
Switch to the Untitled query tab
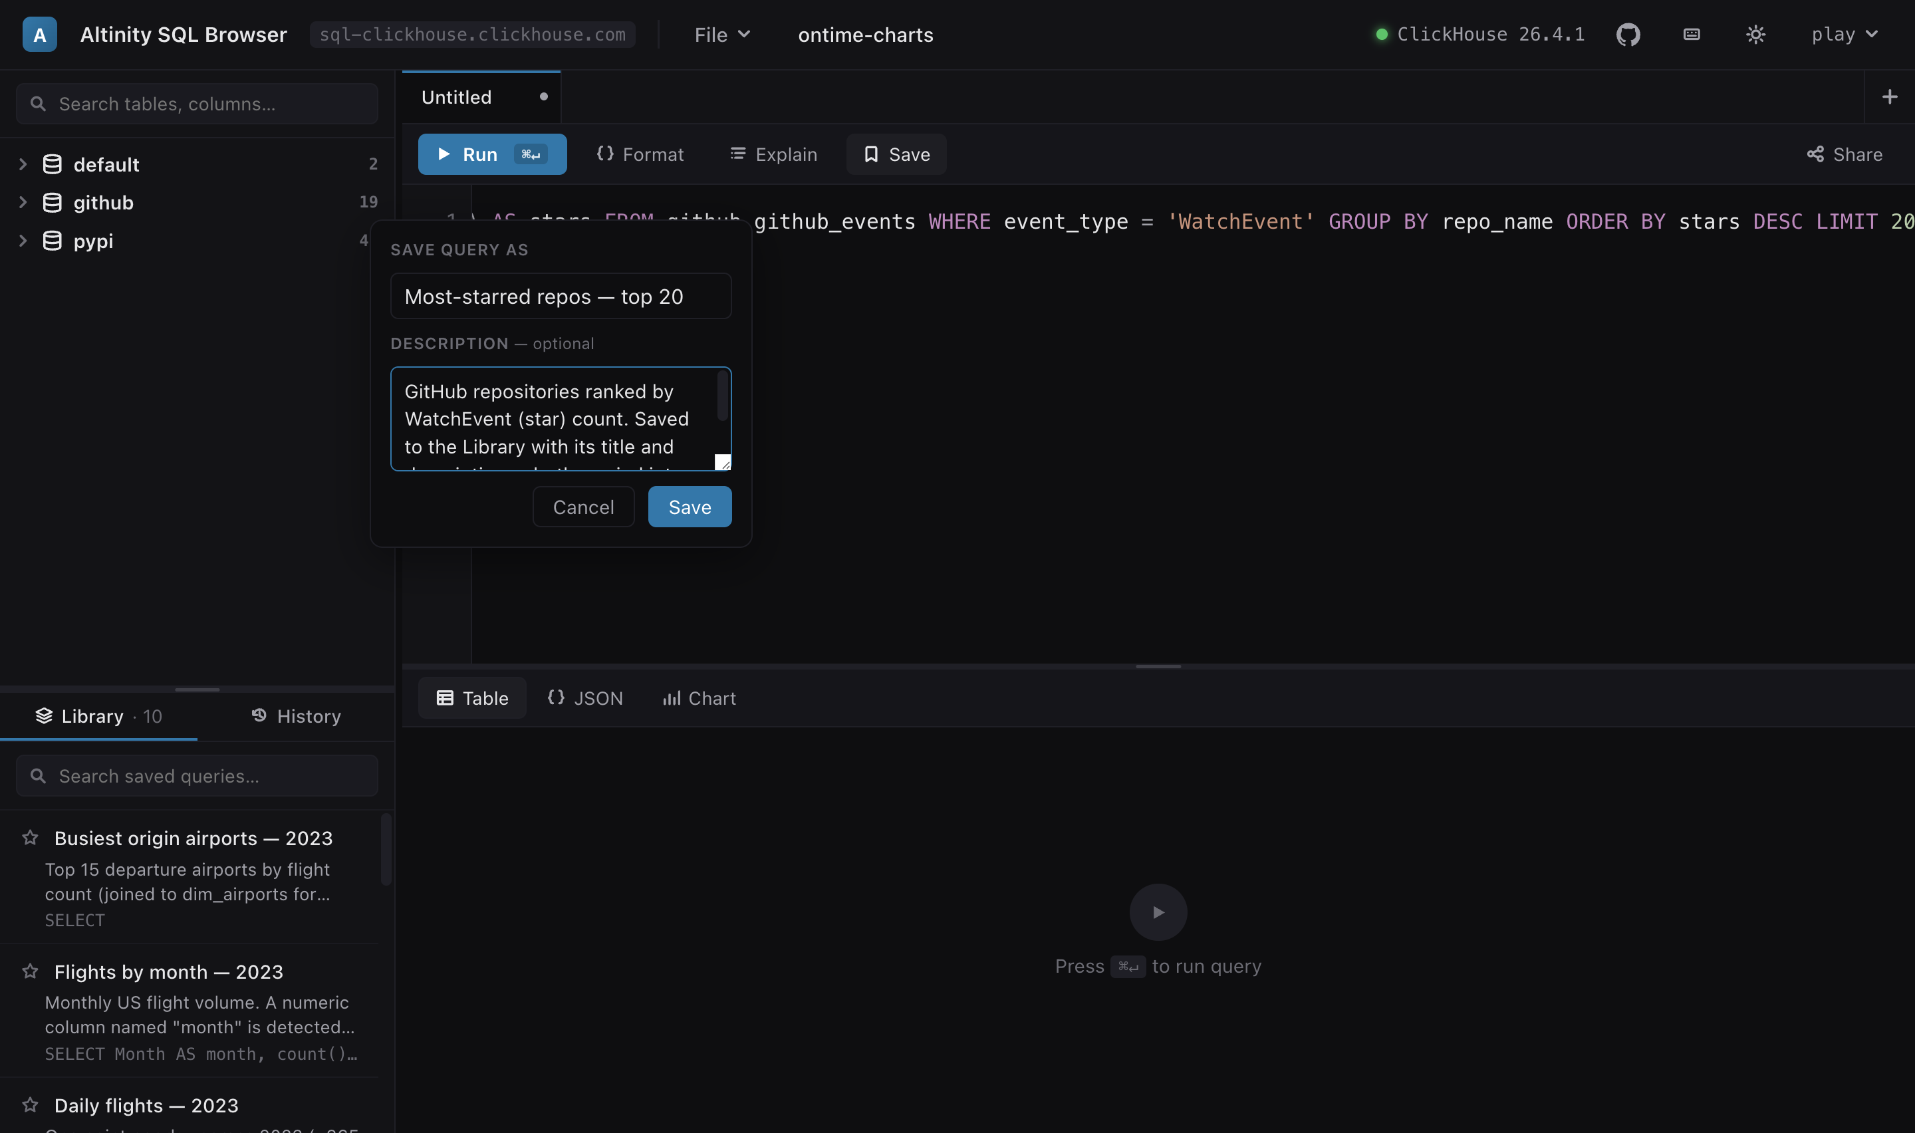[x=481, y=97]
